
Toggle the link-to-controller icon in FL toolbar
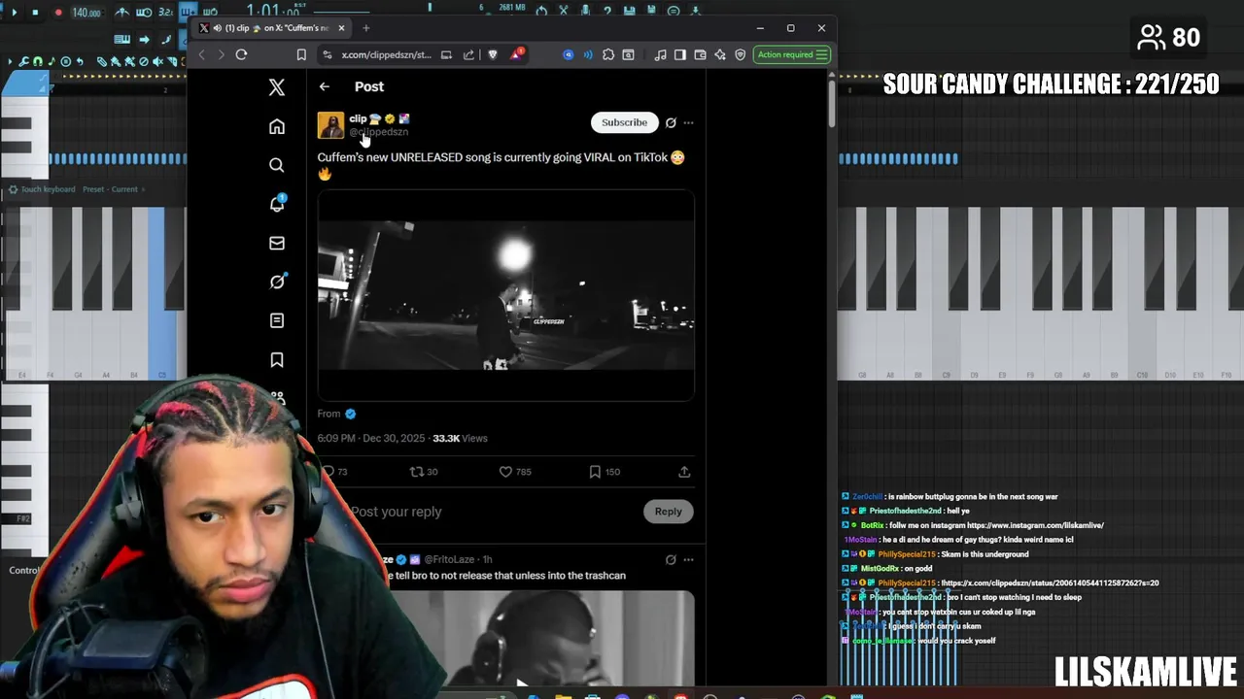click(166, 40)
